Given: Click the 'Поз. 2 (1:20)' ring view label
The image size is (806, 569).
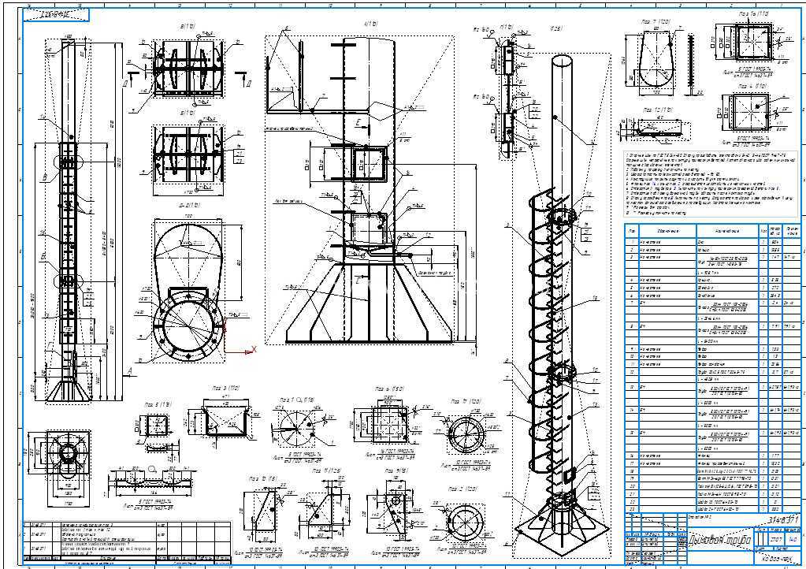Looking at the screenshot, I should [462, 489].
